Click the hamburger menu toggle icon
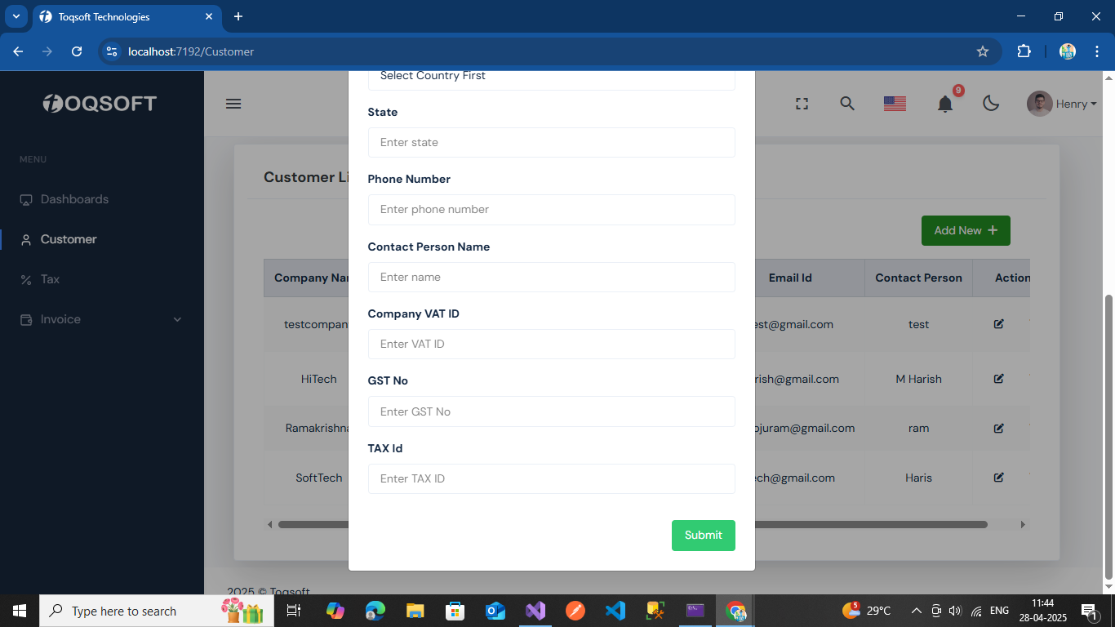Image resolution: width=1115 pixels, height=627 pixels. pos(233,104)
